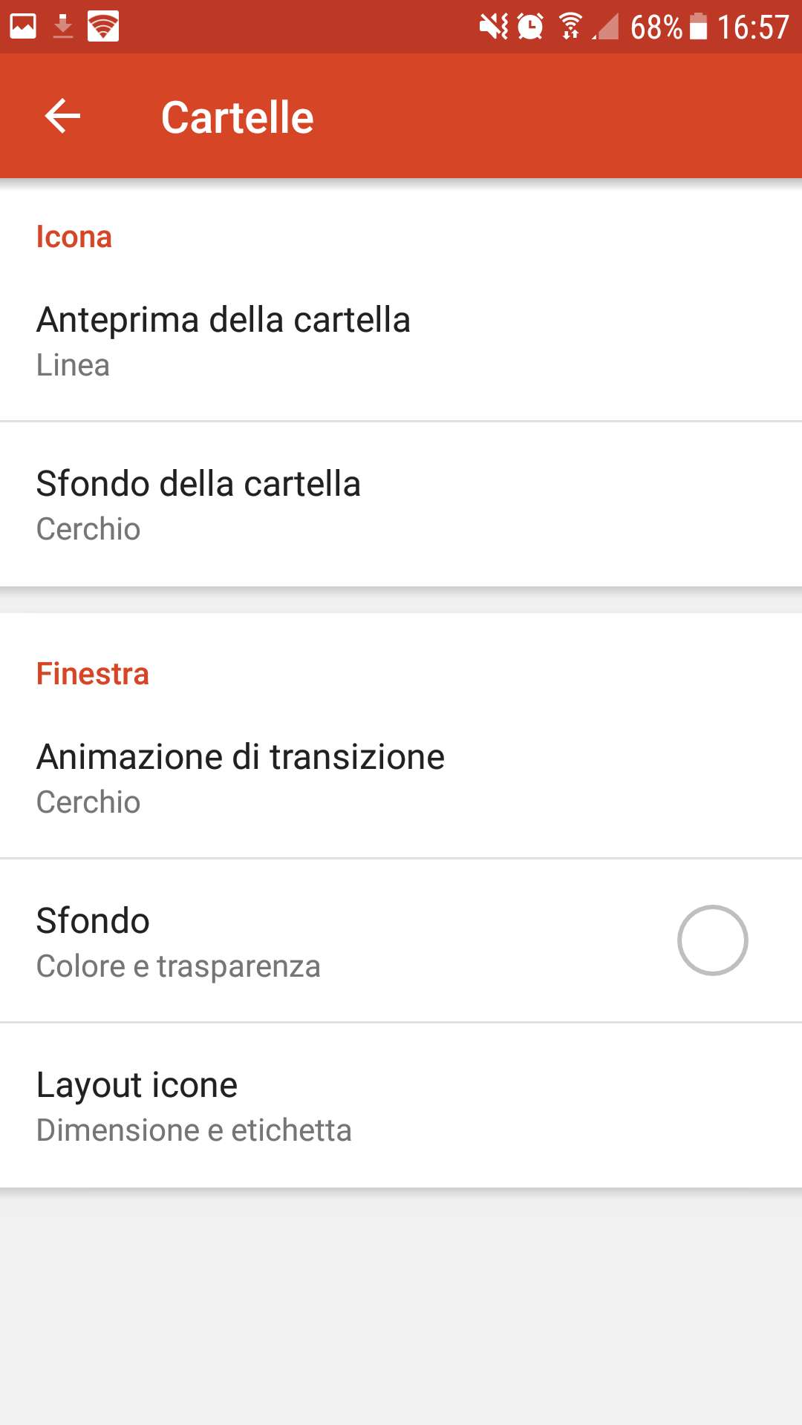Screen dimensions: 802x1425
Task: Tap the back arrow icon
Action: coord(62,117)
